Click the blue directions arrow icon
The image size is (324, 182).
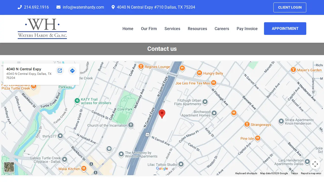(72, 71)
